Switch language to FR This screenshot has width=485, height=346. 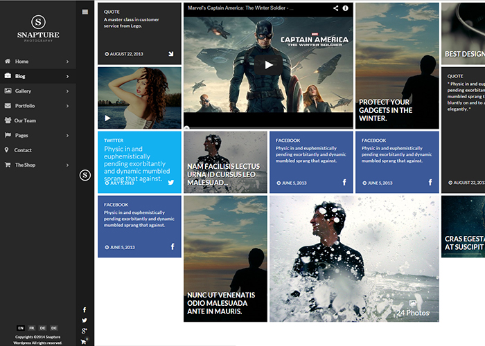click(32, 328)
